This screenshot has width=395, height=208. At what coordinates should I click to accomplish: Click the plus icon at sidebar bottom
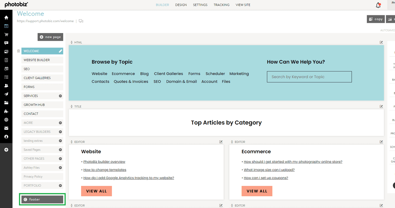(6, 150)
